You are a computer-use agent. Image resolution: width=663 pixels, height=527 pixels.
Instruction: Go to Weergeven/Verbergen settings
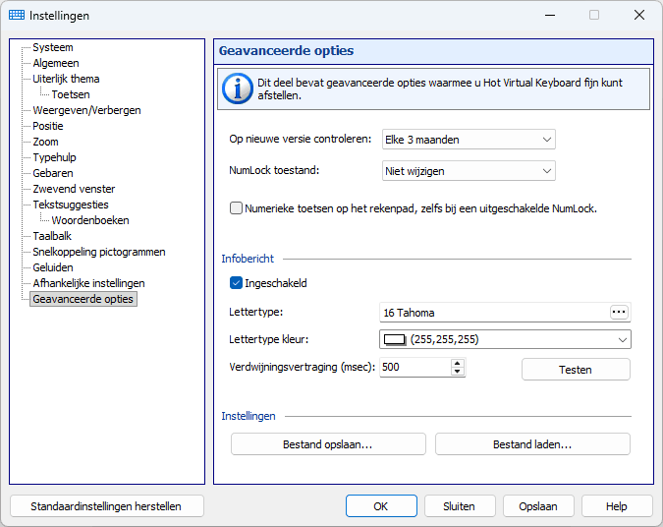tap(86, 110)
